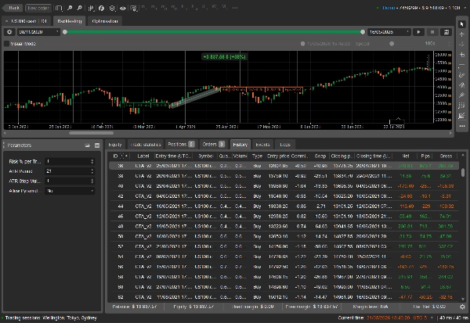Screen dimensions: 470x323
Task: Sort by Pips column header
Action: tap(425, 156)
